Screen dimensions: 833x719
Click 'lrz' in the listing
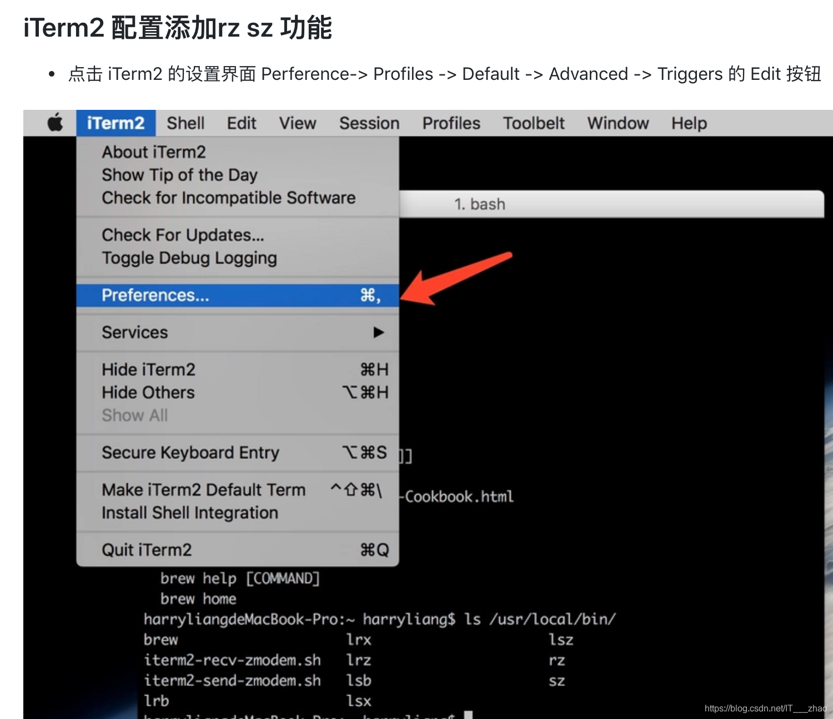(x=359, y=660)
